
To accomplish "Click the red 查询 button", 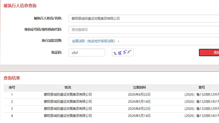I will (209, 52).
